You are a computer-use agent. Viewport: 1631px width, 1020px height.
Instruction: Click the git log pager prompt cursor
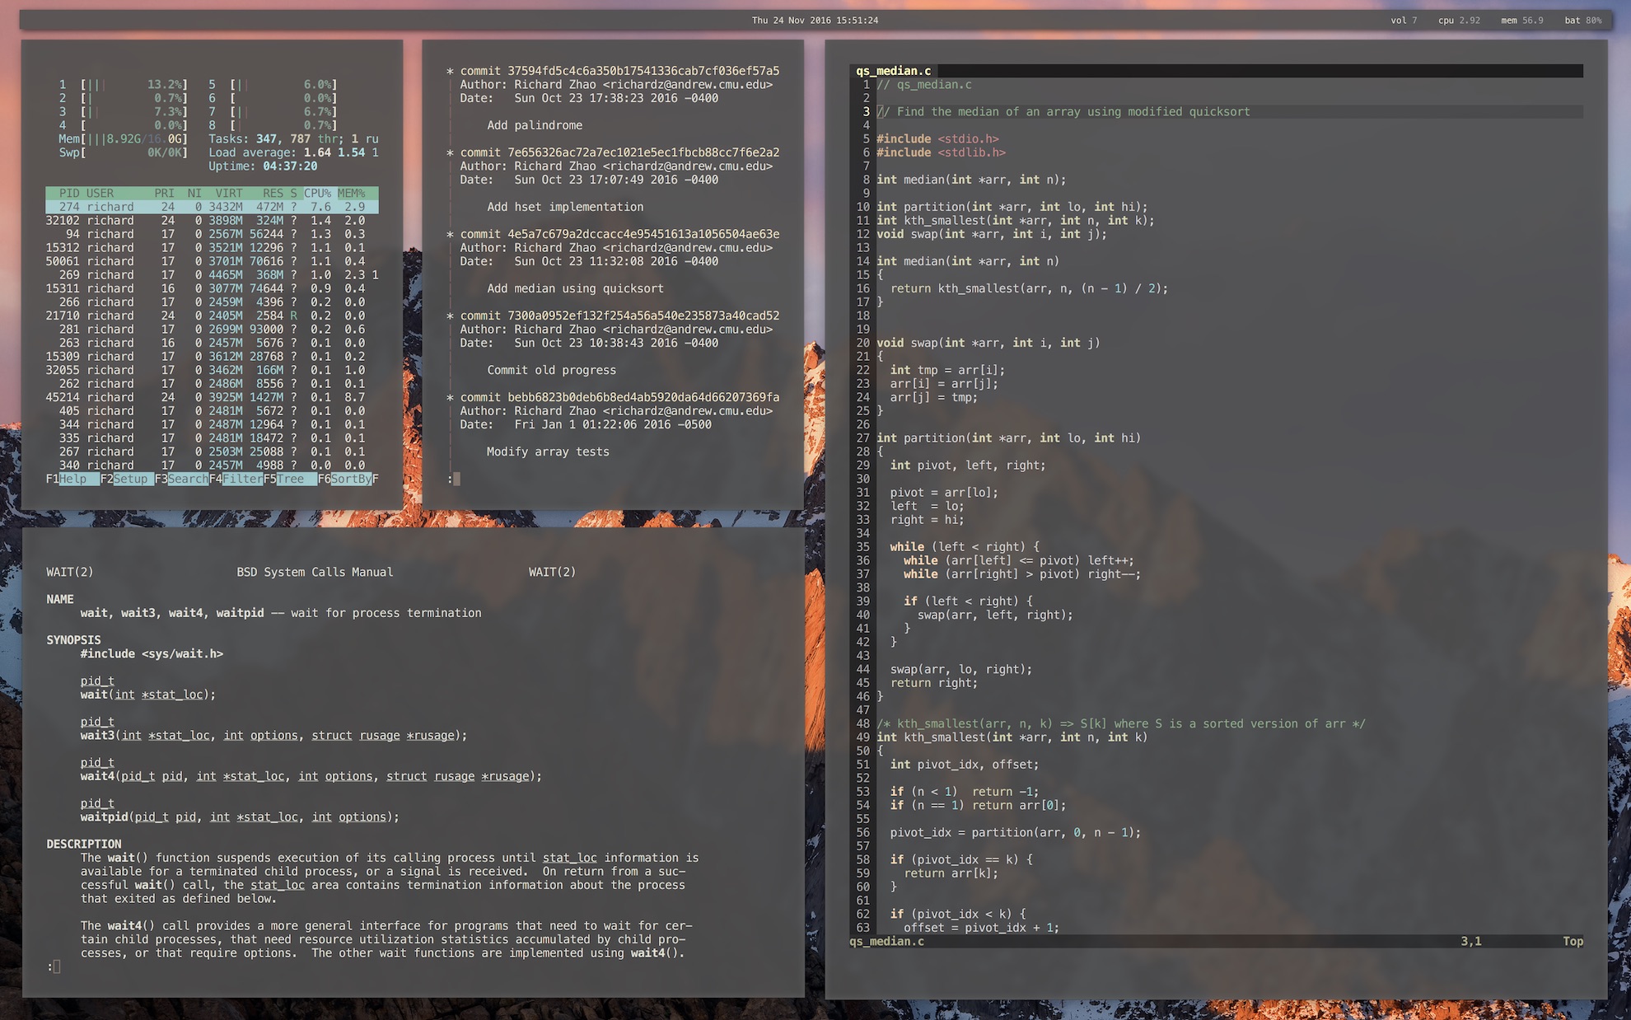(456, 479)
